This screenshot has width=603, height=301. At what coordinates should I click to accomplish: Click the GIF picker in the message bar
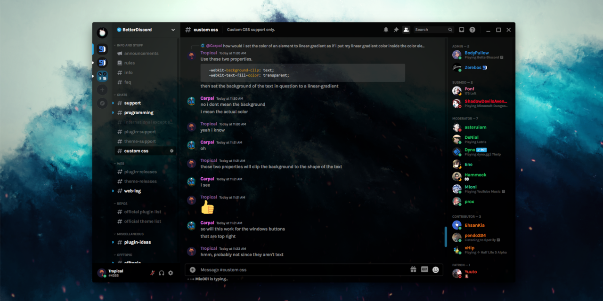pyautogui.click(x=424, y=269)
